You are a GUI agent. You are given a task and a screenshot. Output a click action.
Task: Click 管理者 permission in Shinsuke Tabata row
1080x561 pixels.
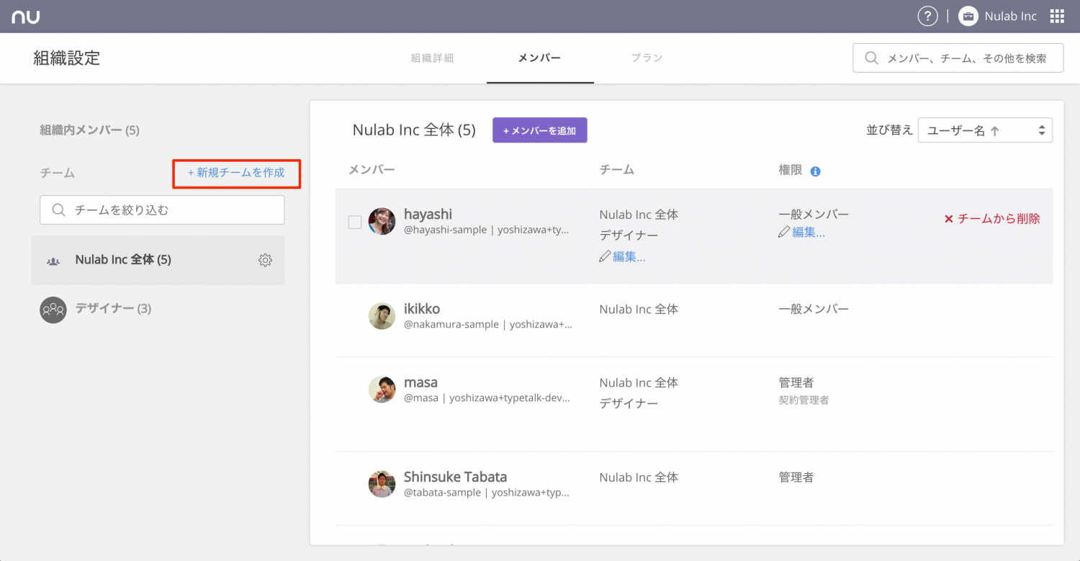[796, 477]
